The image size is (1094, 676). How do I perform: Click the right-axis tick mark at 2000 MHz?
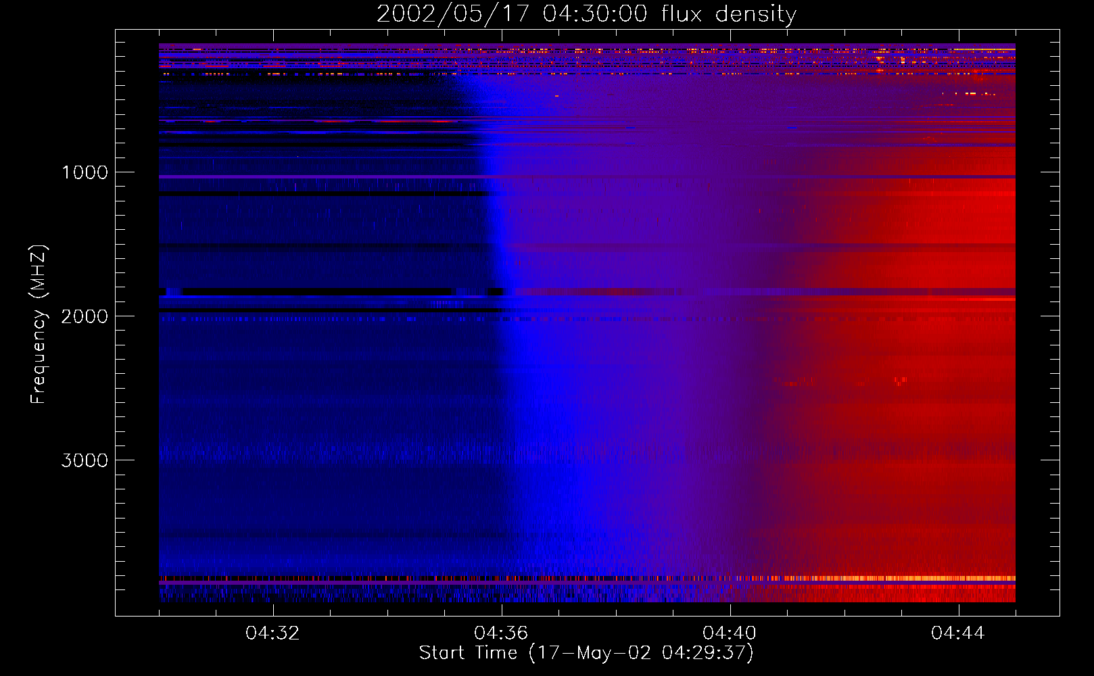click(x=1051, y=316)
